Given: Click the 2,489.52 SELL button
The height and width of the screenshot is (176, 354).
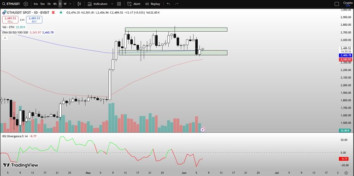Looking at the screenshot, I should pyautogui.click(x=10, y=20).
